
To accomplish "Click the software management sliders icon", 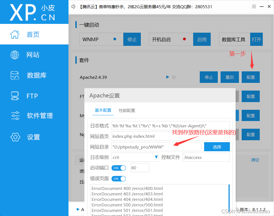I will [15, 116].
